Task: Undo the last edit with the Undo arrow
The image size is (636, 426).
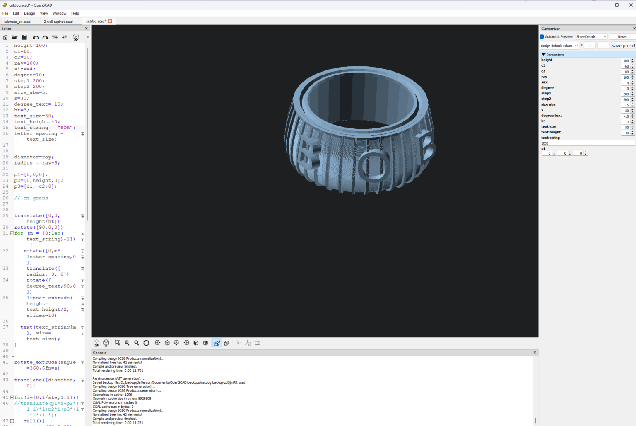Action: pos(36,37)
